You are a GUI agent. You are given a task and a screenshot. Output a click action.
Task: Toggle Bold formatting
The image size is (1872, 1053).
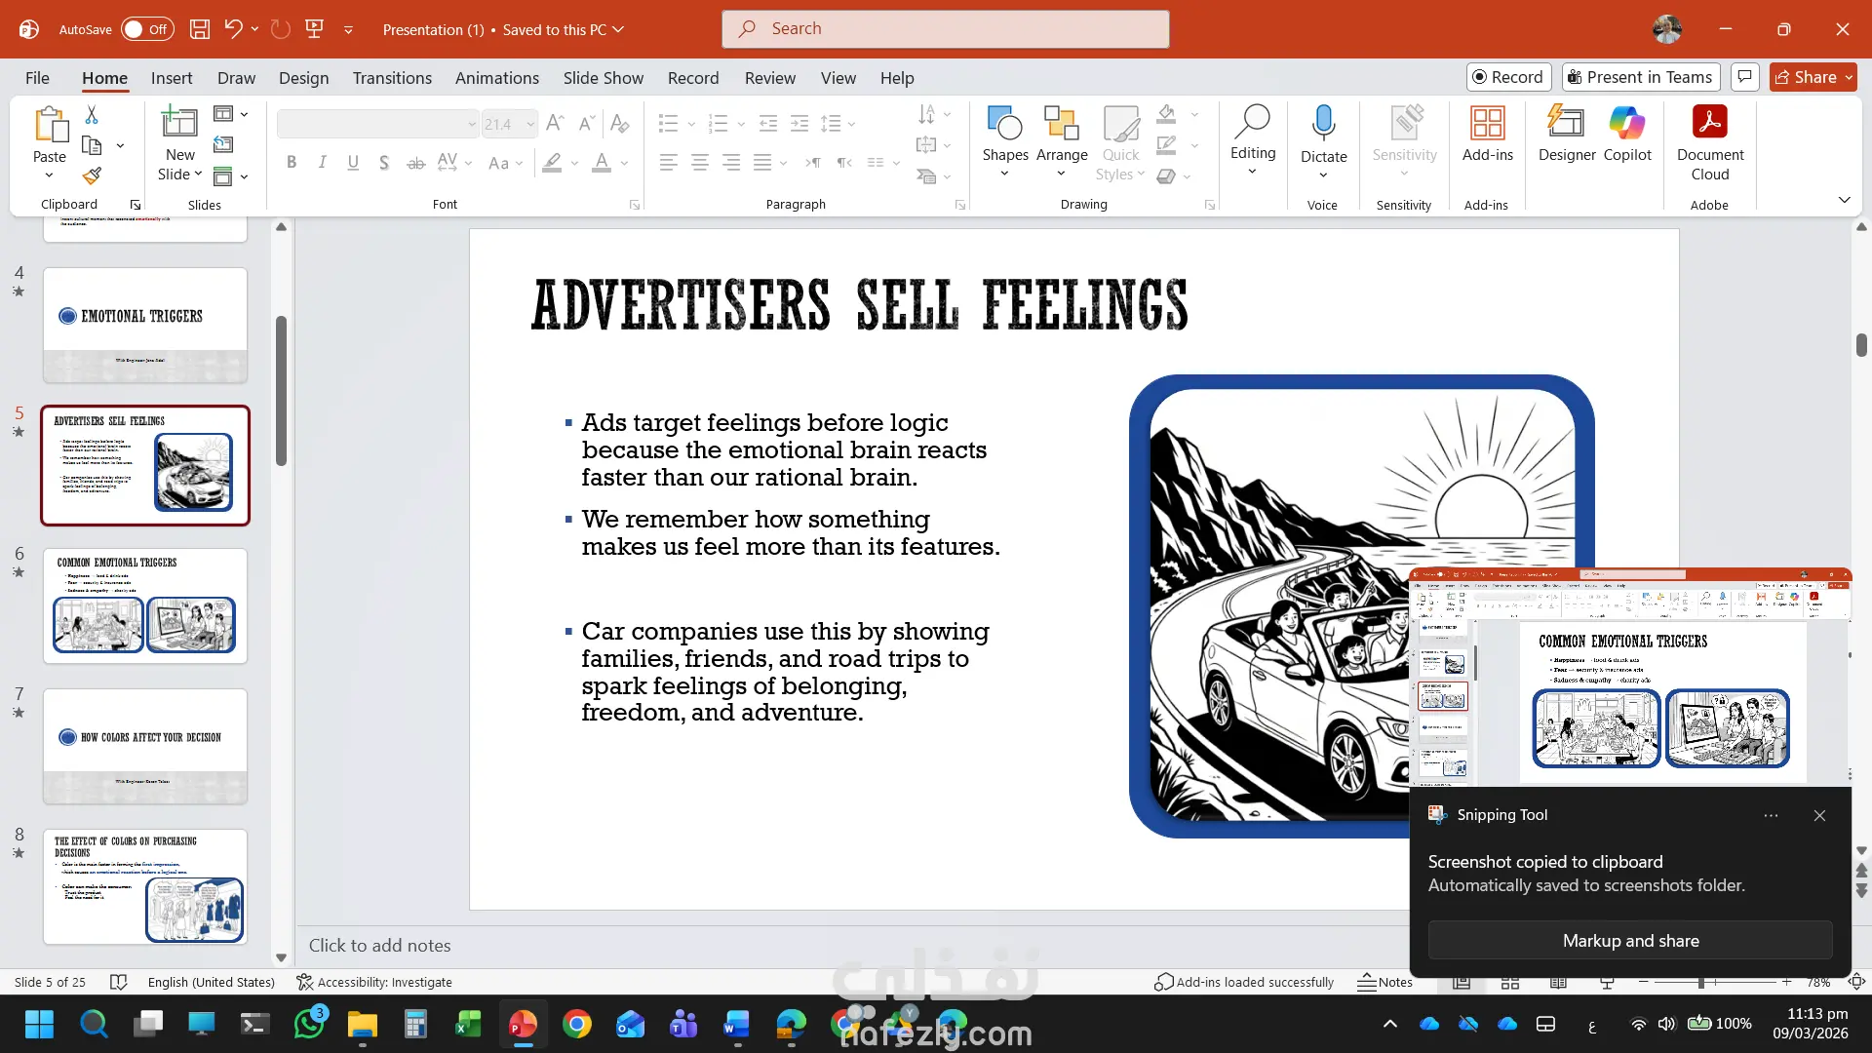coord(292,163)
